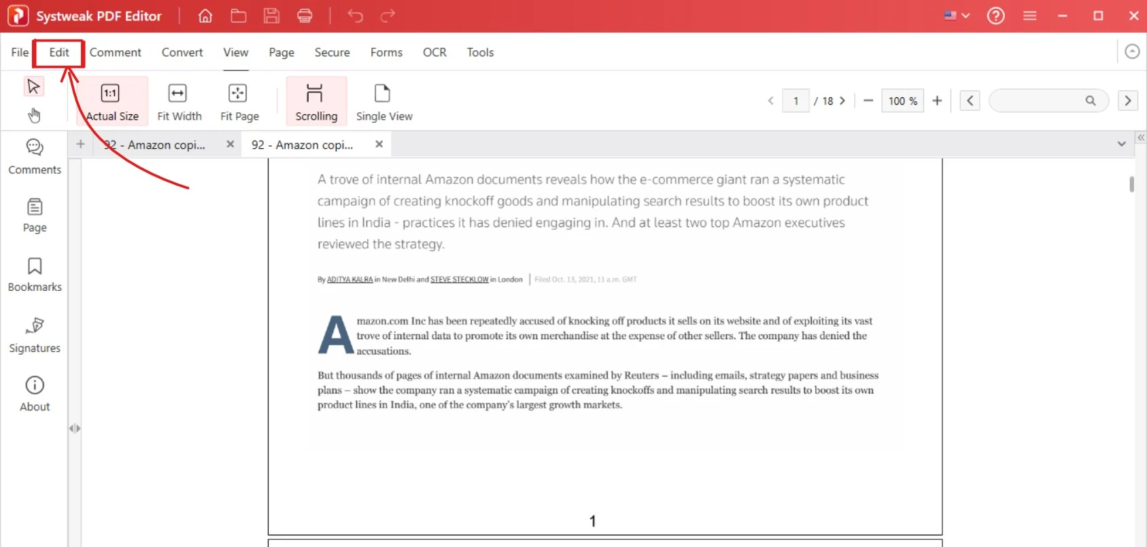The height and width of the screenshot is (547, 1147).
Task: Open the language flag dropdown
Action: pos(957,16)
